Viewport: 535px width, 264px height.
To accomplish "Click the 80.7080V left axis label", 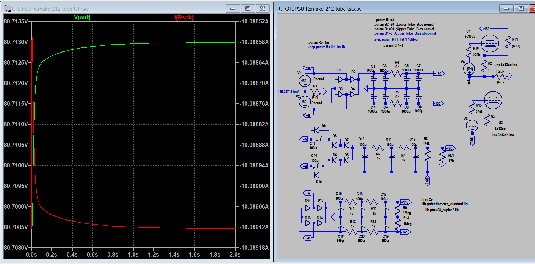I will (x=16, y=248).
